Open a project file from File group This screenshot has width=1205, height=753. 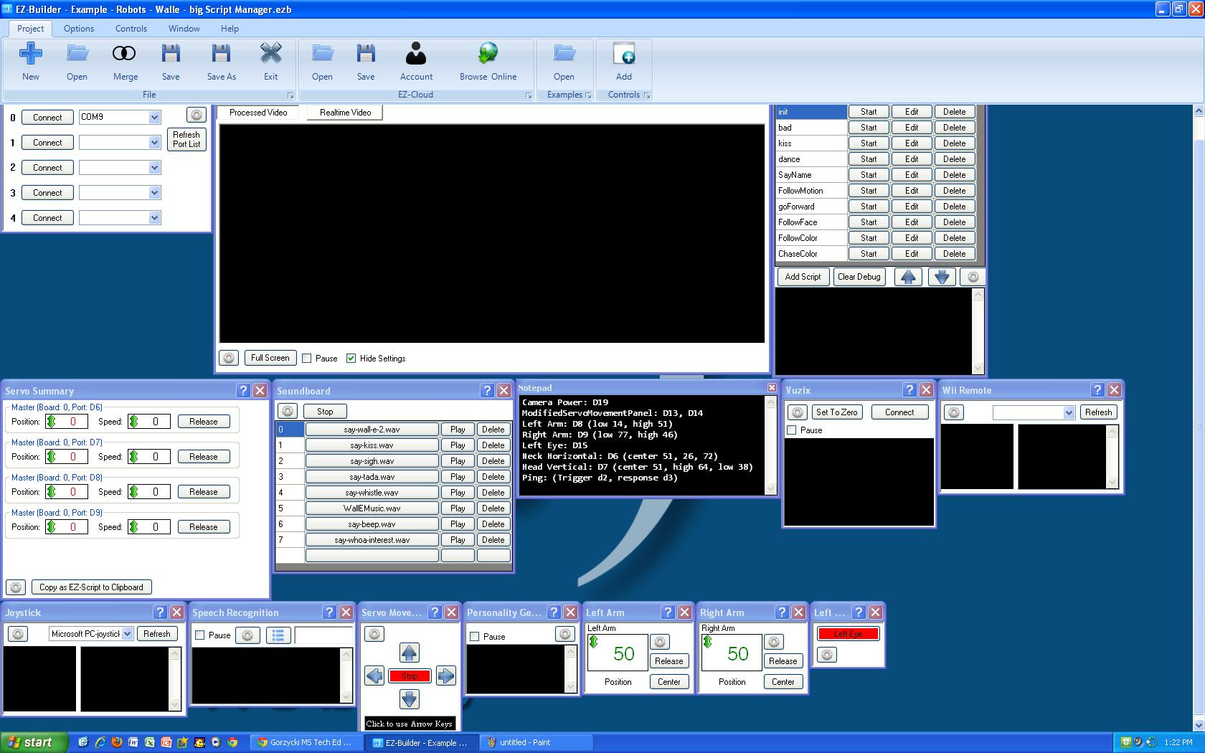pyautogui.click(x=77, y=62)
